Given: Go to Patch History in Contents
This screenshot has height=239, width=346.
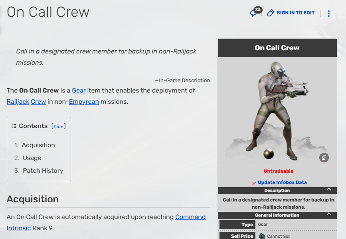Looking at the screenshot, I should (x=43, y=171).
